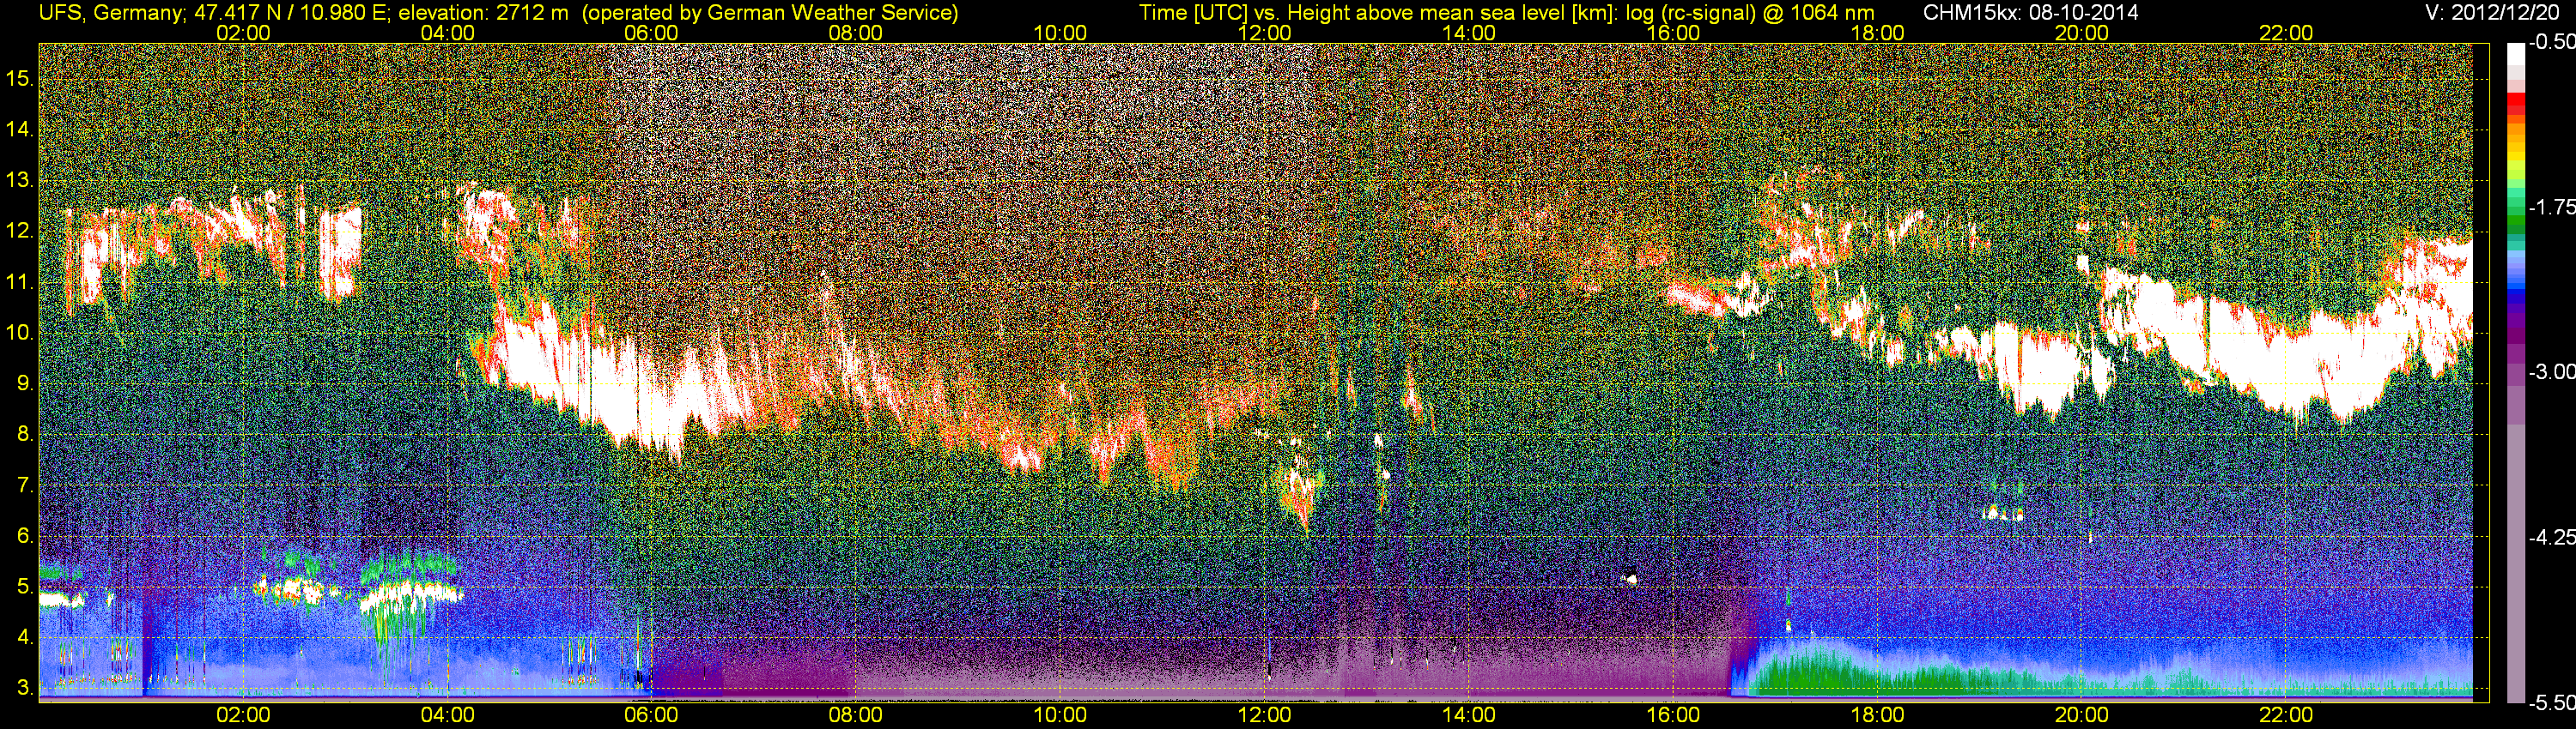Click the '-3.00' colorbar scale value
The image size is (2576, 729).
2551,371
